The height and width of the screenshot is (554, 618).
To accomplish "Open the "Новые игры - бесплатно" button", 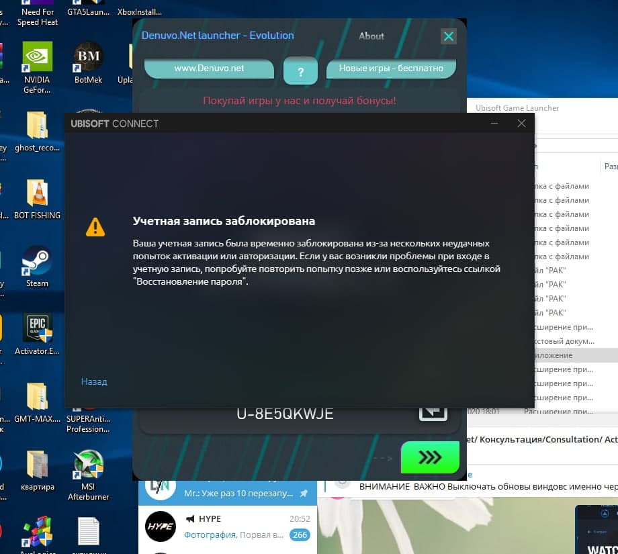I will tap(390, 68).
